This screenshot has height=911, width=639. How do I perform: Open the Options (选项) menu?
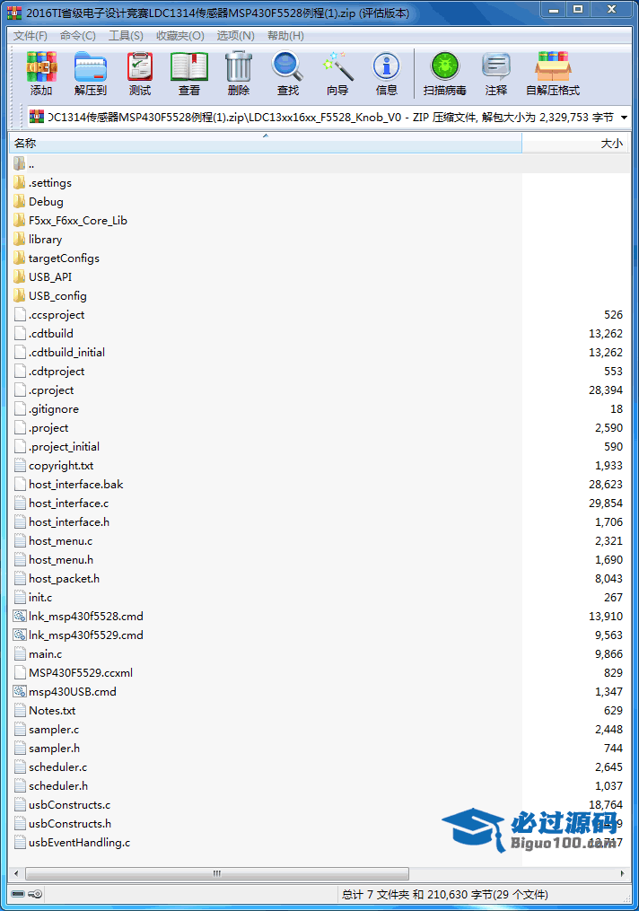pyautogui.click(x=235, y=35)
